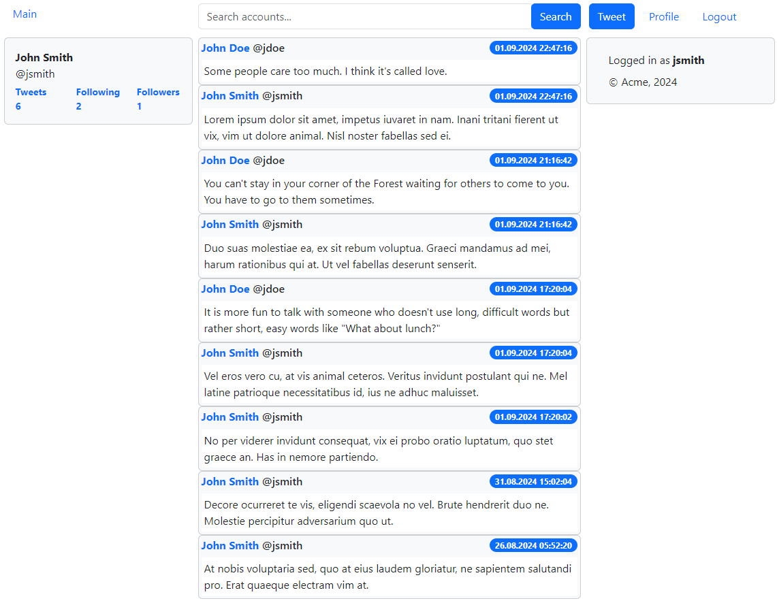Click the "© Acme, 2024" footer text
This screenshot has height=601, width=777.
[643, 82]
